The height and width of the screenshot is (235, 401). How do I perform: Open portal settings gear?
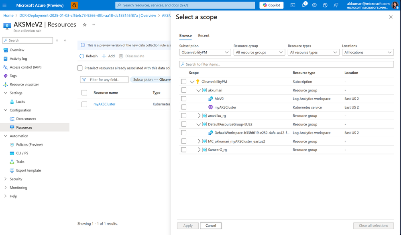click(x=314, y=5)
